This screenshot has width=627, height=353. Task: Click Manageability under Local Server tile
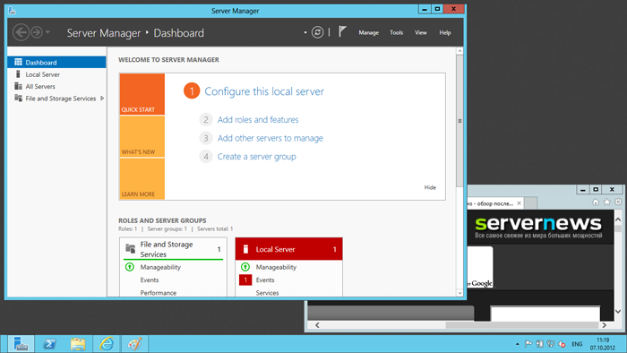point(276,267)
